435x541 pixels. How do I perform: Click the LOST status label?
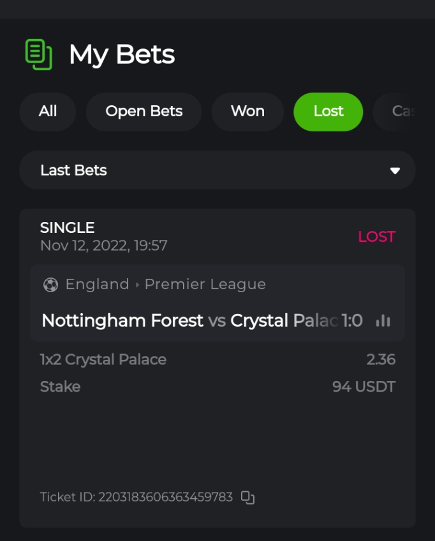click(376, 237)
